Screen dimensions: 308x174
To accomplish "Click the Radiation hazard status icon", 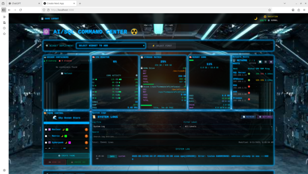I will click(x=265, y=17).
